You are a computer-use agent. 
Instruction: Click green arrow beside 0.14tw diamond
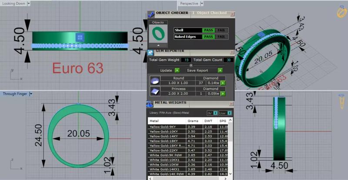(x=223, y=83)
